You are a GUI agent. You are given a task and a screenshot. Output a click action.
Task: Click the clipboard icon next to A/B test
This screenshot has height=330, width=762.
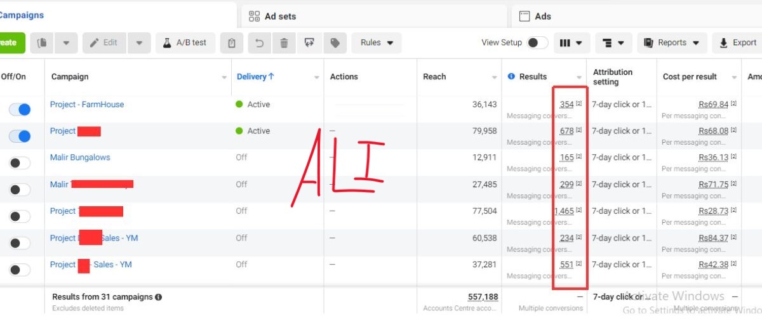[232, 43]
